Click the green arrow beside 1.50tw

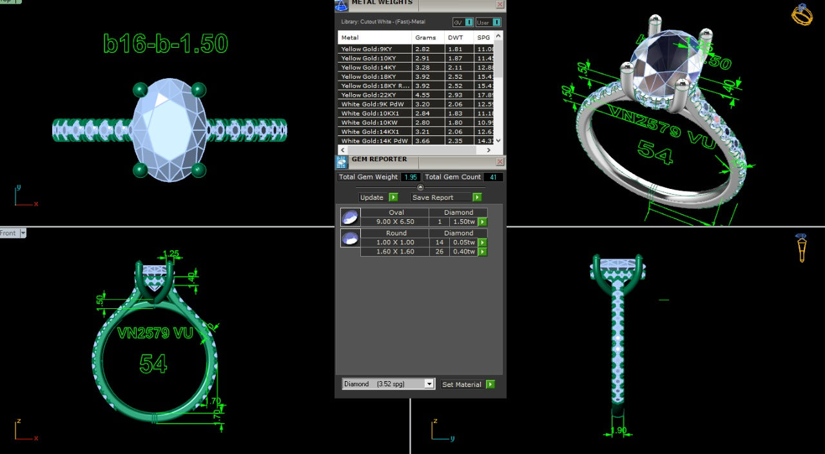tap(482, 222)
